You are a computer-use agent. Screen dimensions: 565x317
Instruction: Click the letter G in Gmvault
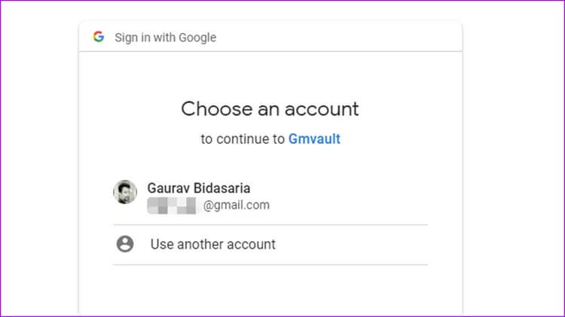pyautogui.click(x=293, y=139)
